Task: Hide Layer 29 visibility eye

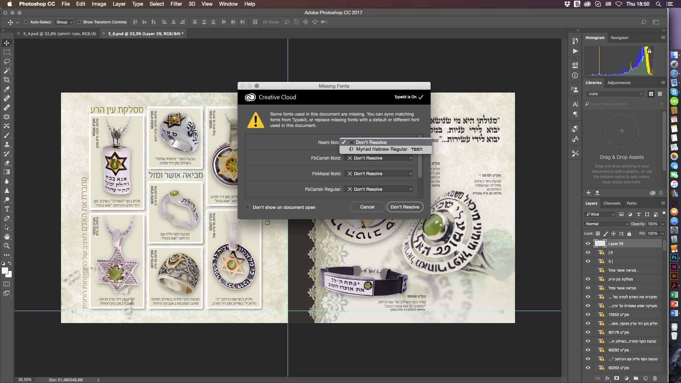Action: tap(588, 244)
